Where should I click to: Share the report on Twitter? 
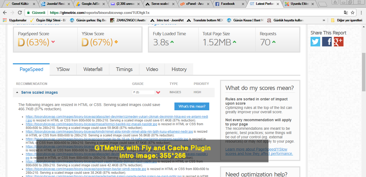315,41
